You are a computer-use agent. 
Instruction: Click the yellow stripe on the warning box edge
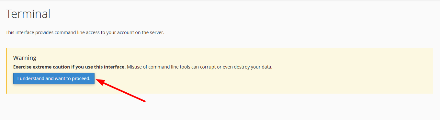click(x=6, y=71)
